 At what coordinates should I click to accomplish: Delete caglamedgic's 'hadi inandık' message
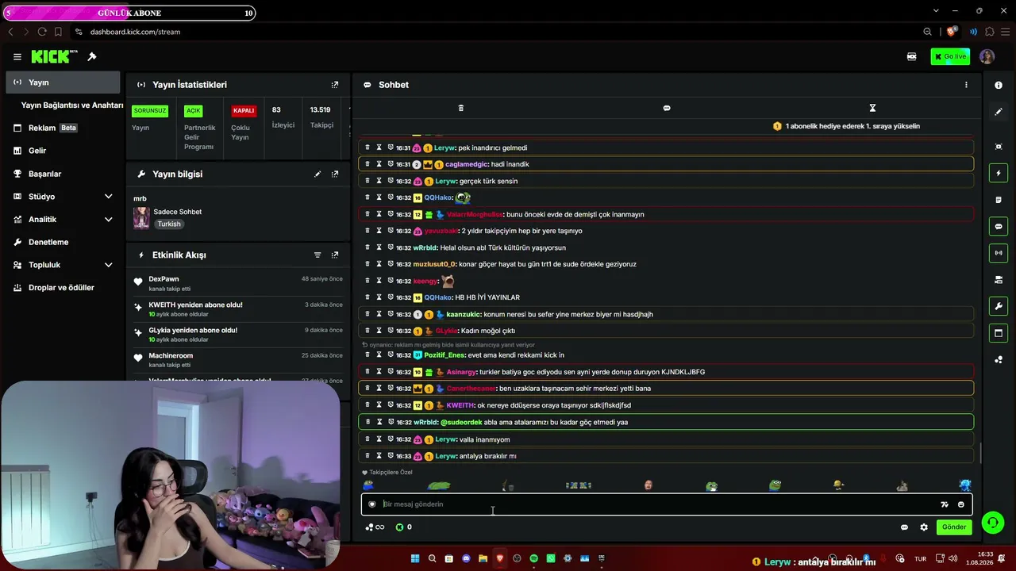[x=368, y=164]
